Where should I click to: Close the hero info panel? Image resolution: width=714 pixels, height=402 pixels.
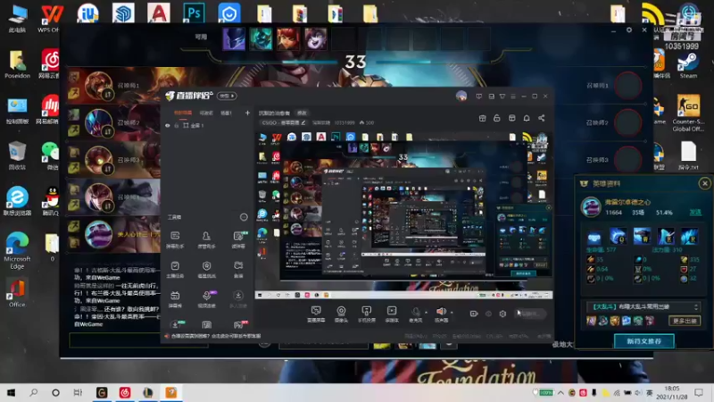[x=704, y=183]
